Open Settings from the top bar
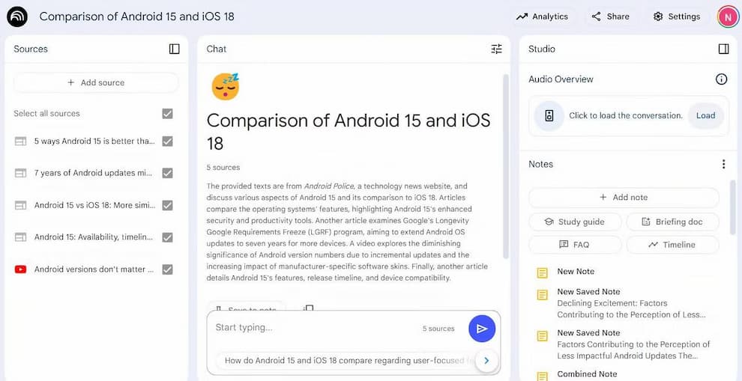This screenshot has height=381, width=742. pyautogui.click(x=676, y=16)
